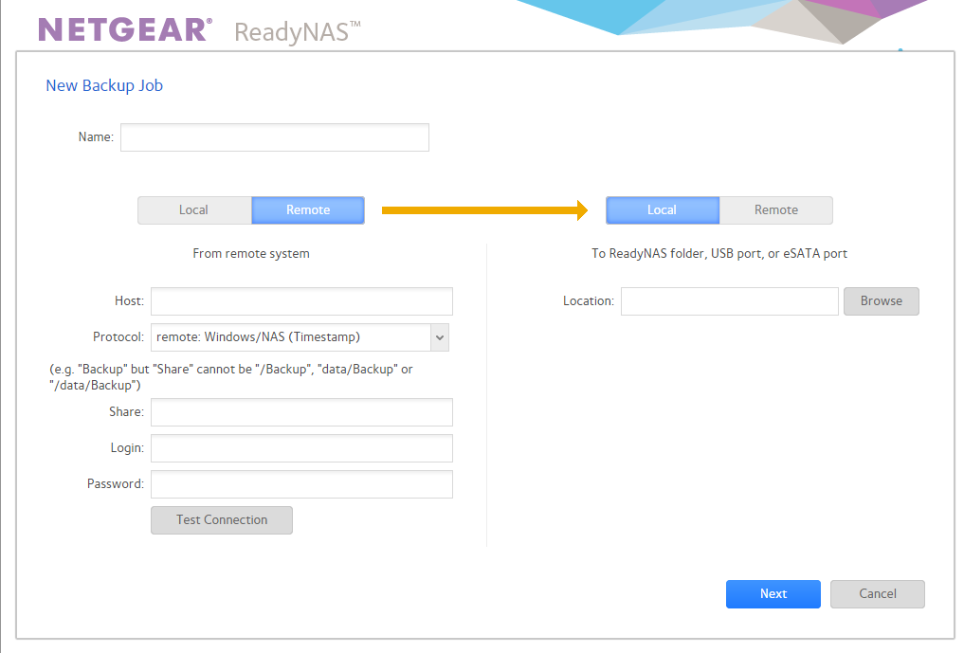
Task: Click the 'Login:' label
Action: click(x=127, y=448)
